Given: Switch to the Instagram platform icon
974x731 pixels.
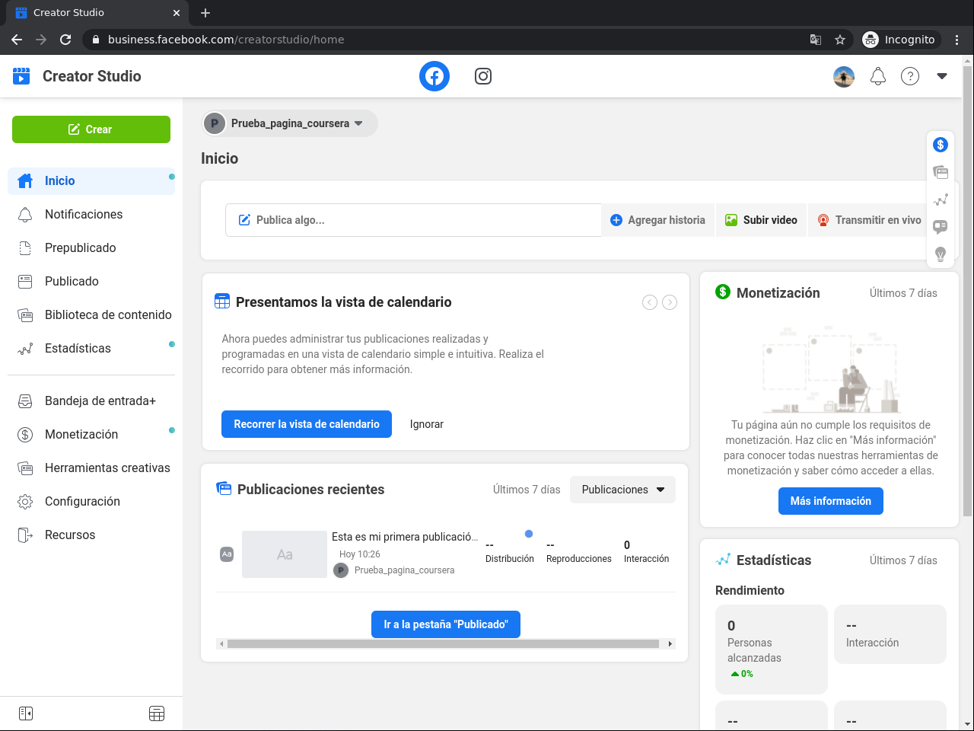Looking at the screenshot, I should click(483, 76).
